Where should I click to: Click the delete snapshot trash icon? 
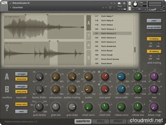[114, 8]
